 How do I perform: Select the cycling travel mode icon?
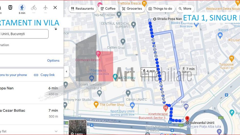34,8
